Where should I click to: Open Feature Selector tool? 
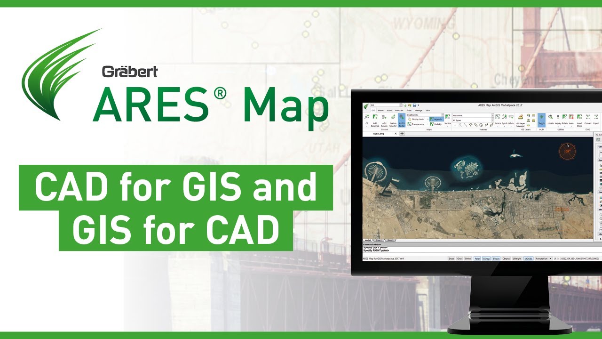393,120
